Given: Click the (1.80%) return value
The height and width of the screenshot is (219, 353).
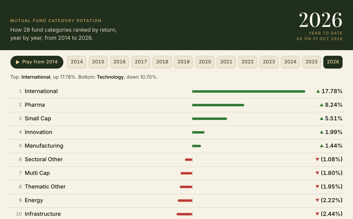Looking at the screenshot, I should (331, 173).
